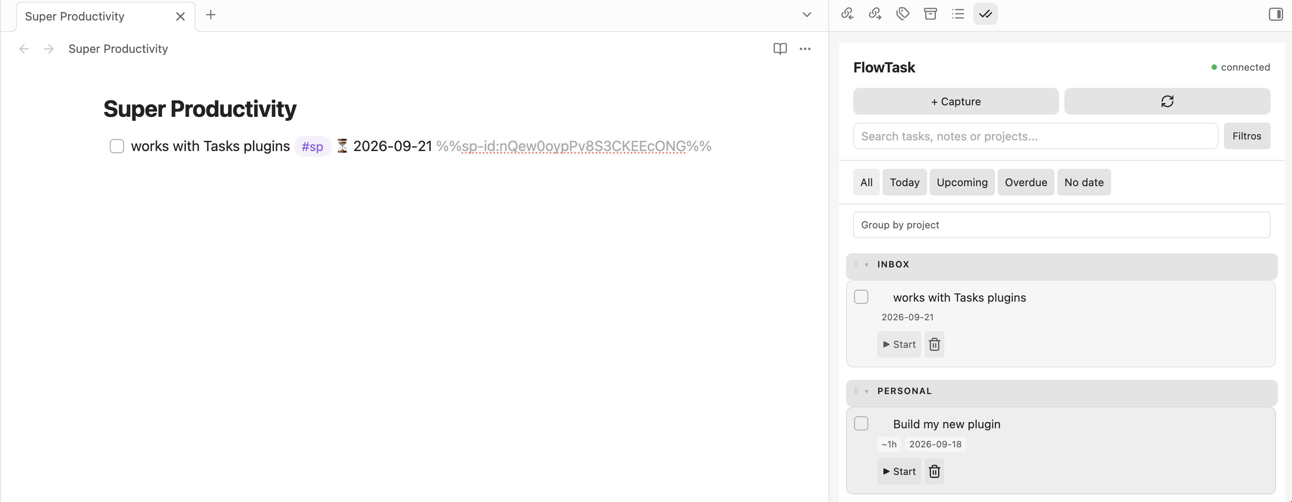Check off the task 'Build my new plugin'

861,423
